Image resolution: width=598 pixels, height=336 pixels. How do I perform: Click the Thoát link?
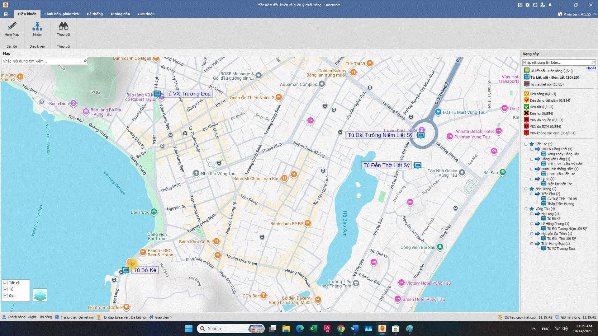[x=591, y=68]
